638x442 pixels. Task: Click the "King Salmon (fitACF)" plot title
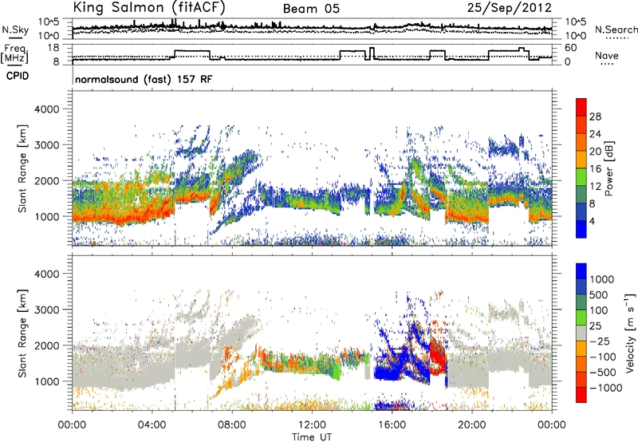tap(149, 7)
